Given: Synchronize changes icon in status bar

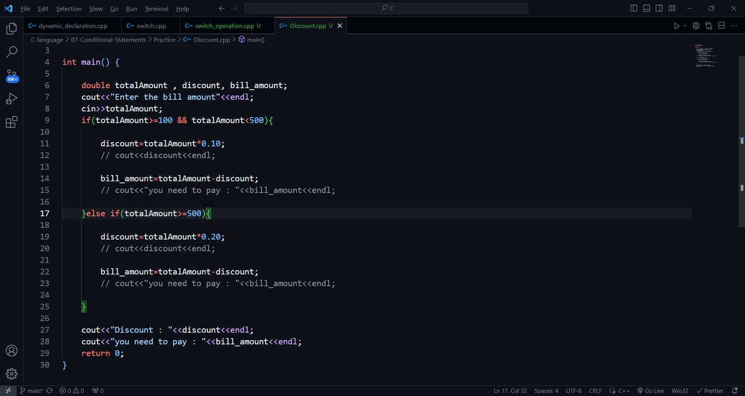Looking at the screenshot, I should pyautogui.click(x=49, y=390).
